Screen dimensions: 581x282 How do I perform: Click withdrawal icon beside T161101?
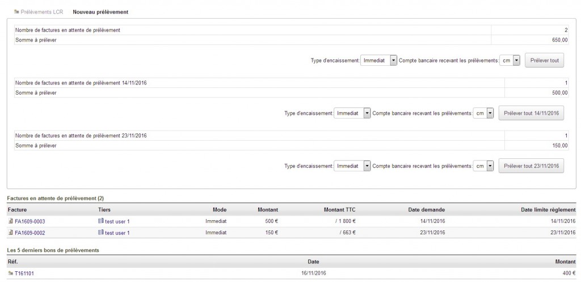(10, 273)
